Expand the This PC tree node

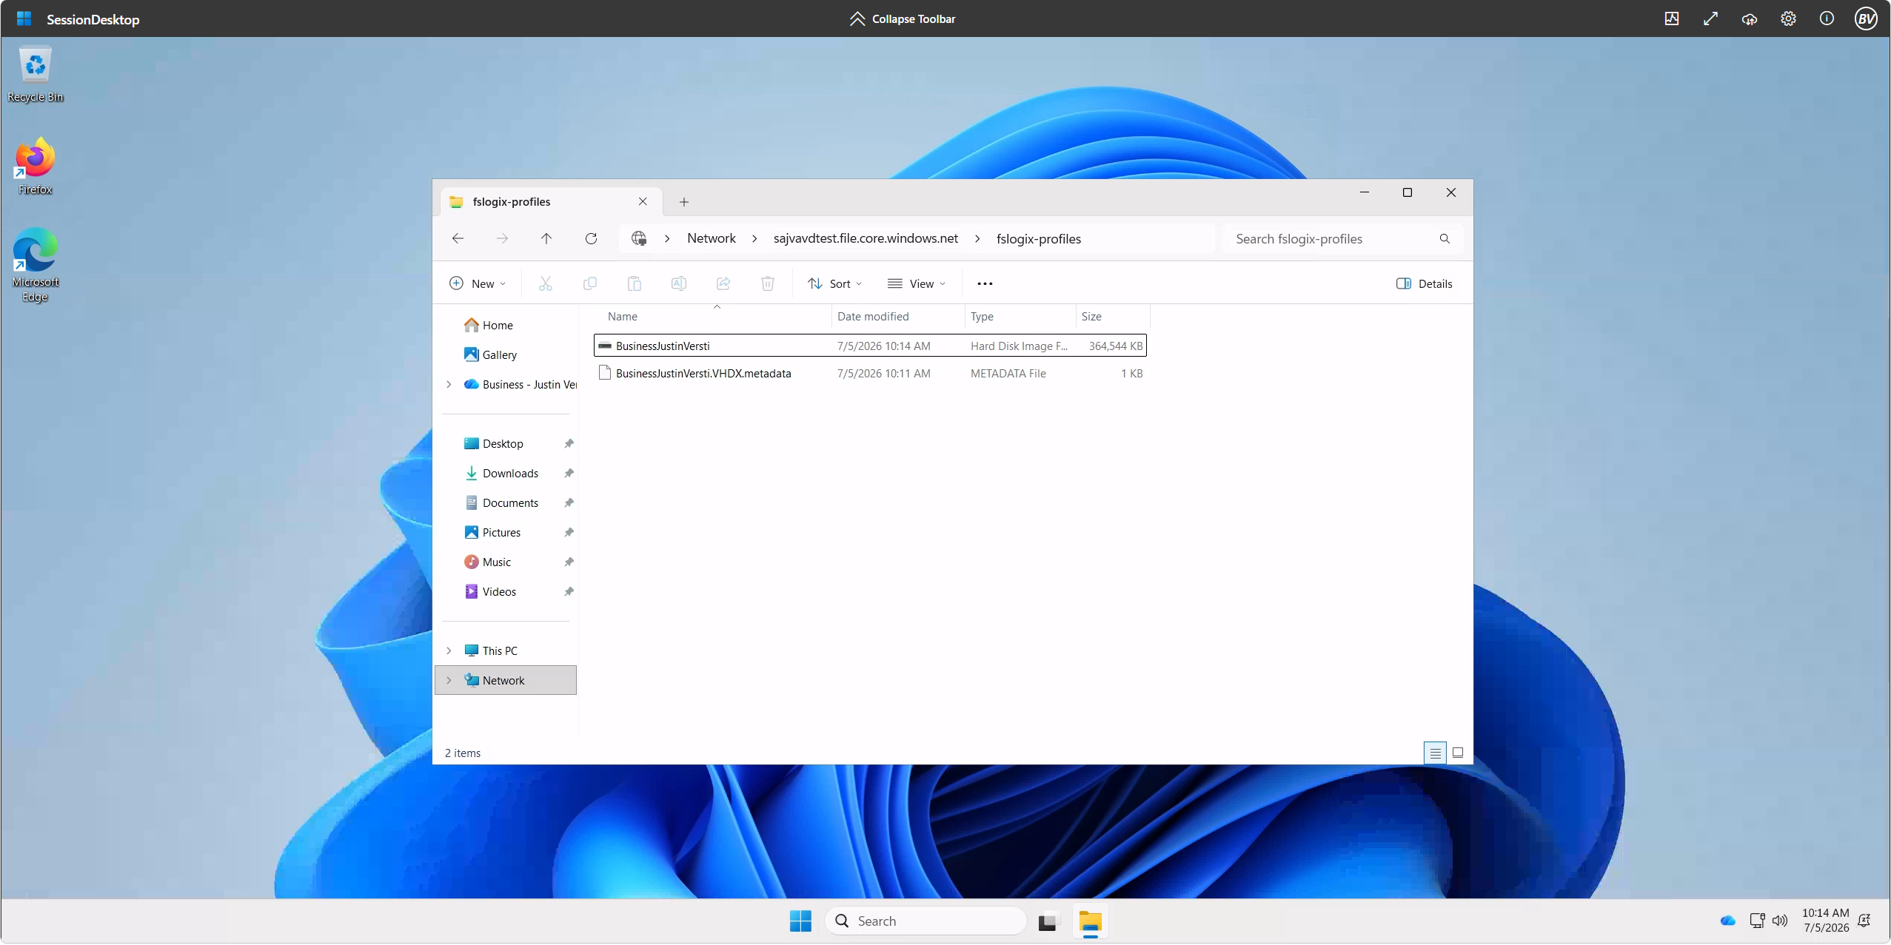(x=449, y=651)
